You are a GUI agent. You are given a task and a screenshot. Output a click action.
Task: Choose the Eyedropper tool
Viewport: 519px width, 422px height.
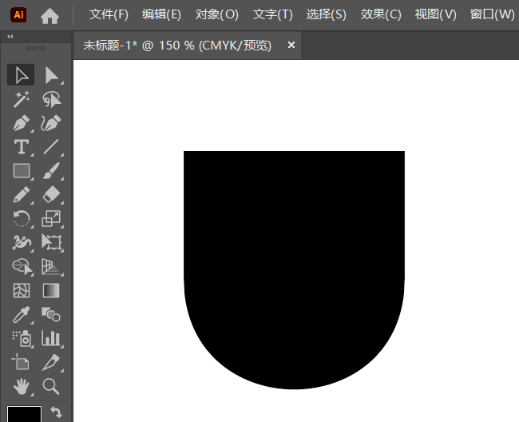pos(22,314)
